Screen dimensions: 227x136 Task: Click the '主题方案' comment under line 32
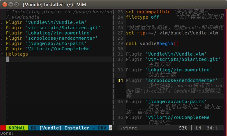click(x=158, y=64)
